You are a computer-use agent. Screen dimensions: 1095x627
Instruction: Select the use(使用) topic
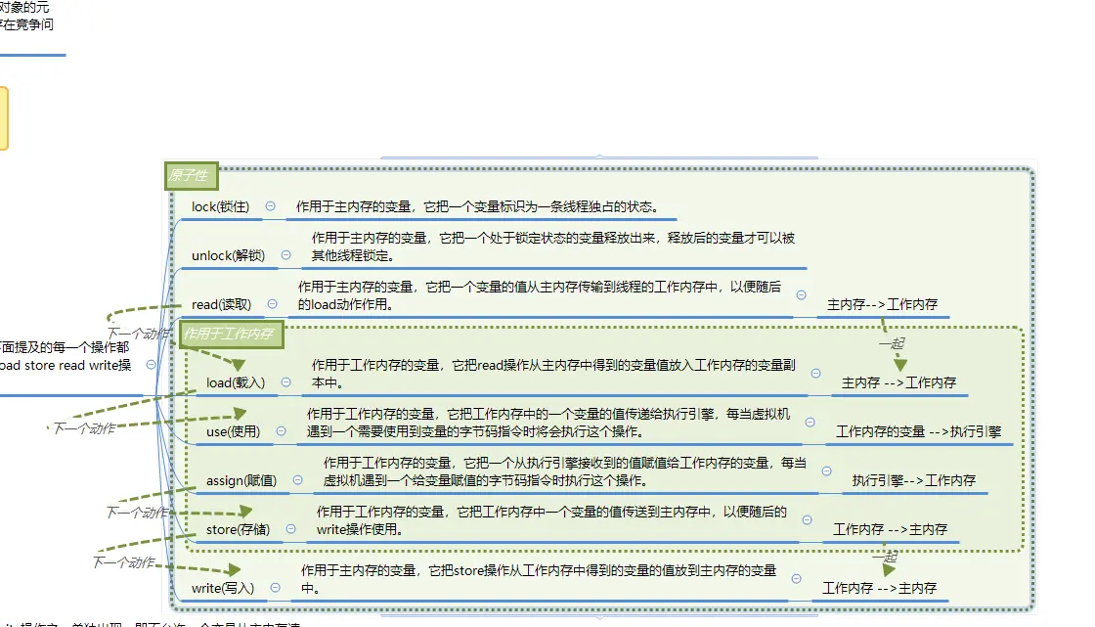click(x=234, y=432)
